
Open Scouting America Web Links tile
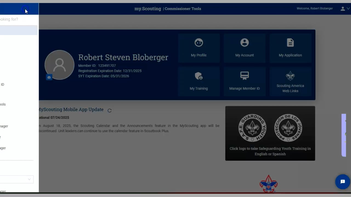click(x=290, y=81)
